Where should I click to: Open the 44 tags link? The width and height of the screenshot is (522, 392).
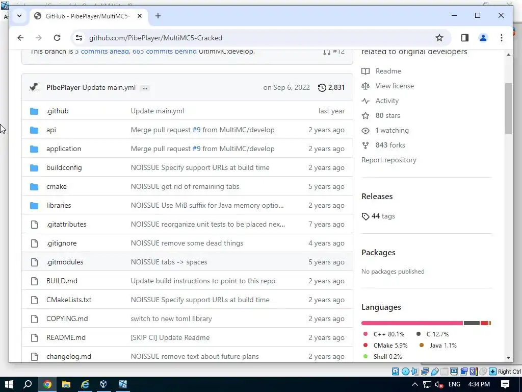coord(378,216)
